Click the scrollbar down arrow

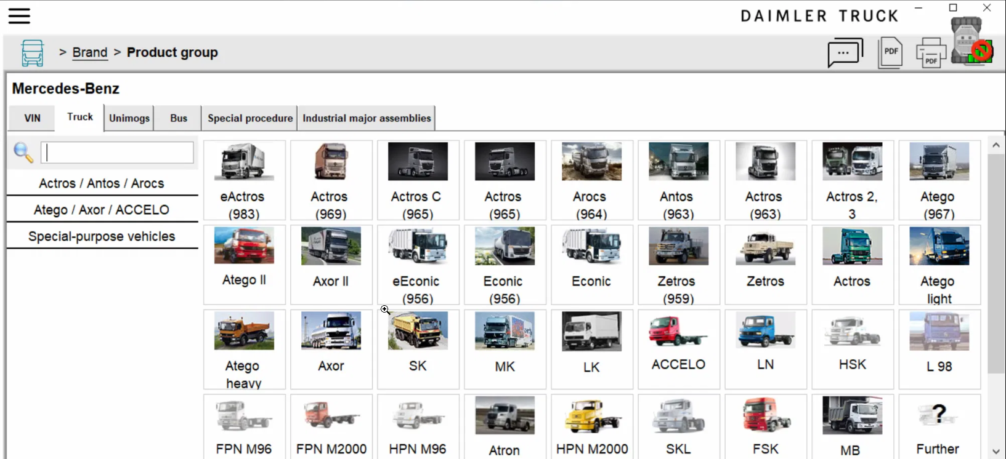[x=996, y=452]
